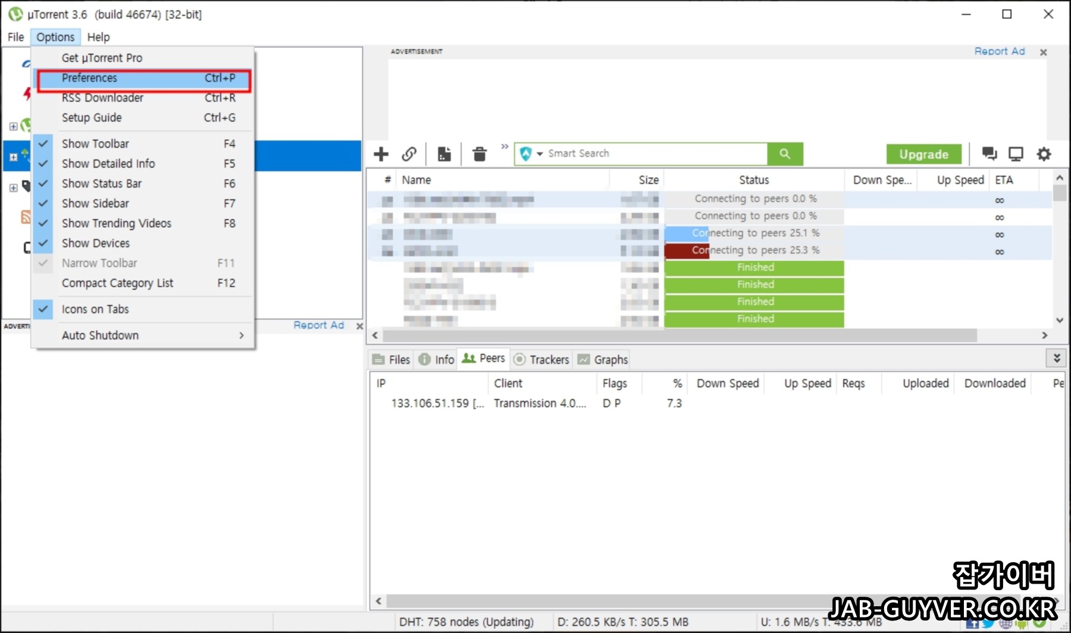Click the Twitter icon in status bar

pos(988,623)
